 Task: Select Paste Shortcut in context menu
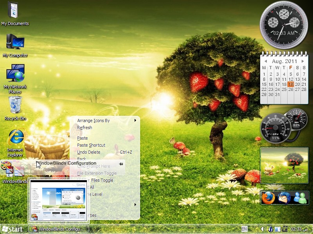point(91,145)
